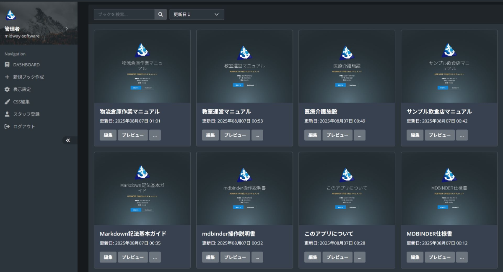Click the anchor logo in sidebar header
Image resolution: width=503 pixels, height=272 pixels.
10,15
